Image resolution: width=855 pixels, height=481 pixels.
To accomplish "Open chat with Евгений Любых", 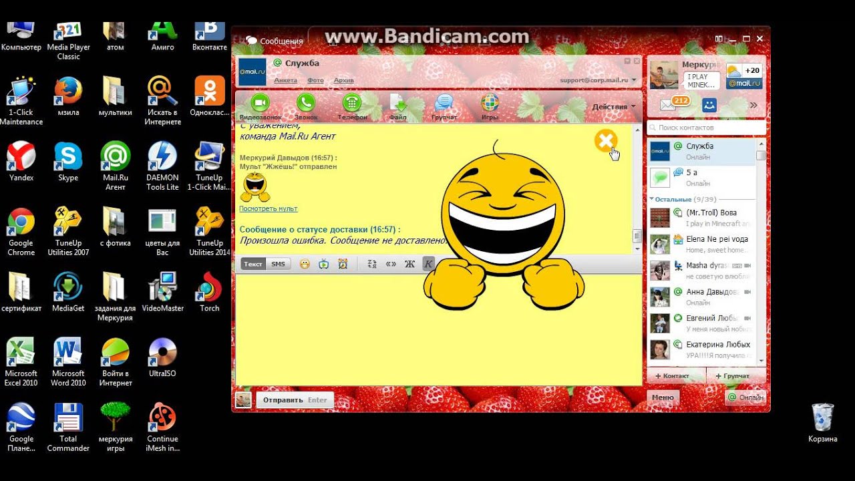I will click(x=701, y=323).
